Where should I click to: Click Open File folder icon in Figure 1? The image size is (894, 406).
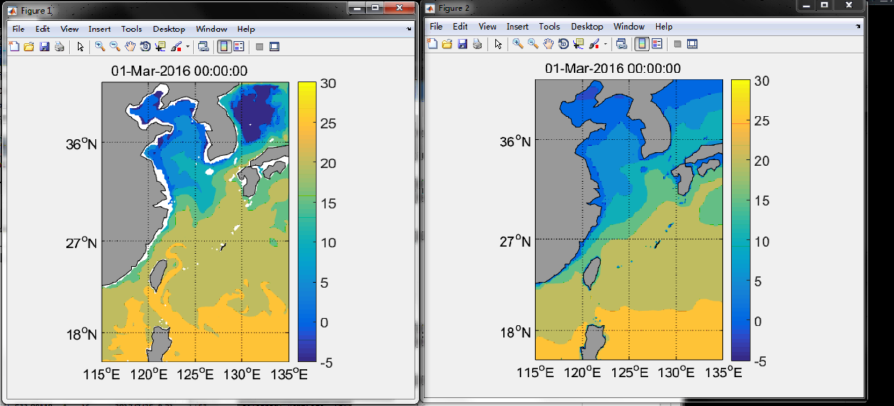tap(29, 47)
